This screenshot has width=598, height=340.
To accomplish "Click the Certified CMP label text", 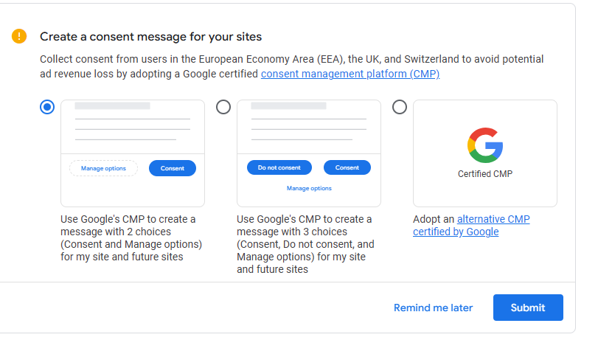I will [485, 173].
